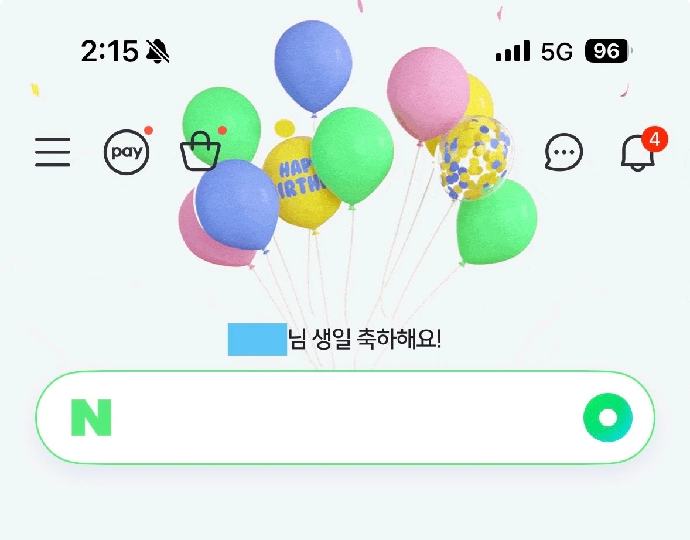Tap the green N logo in search bar

(91, 417)
